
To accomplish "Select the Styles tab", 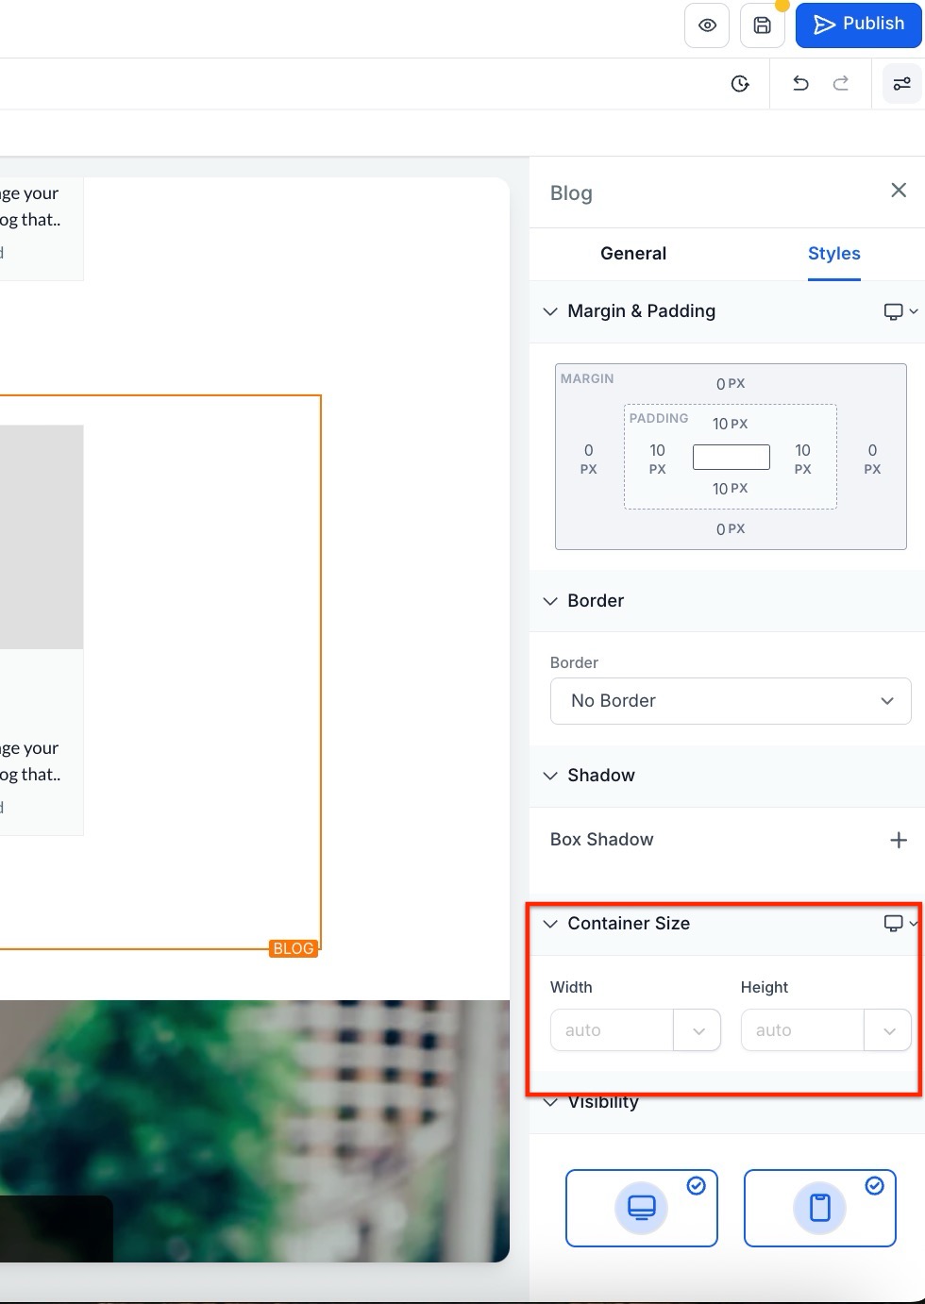I will tap(833, 254).
